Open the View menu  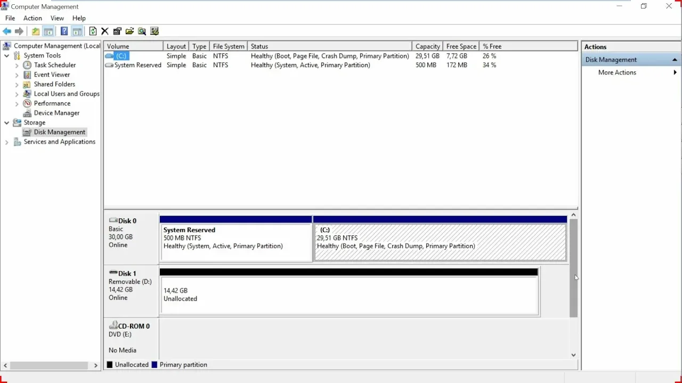pos(57,18)
